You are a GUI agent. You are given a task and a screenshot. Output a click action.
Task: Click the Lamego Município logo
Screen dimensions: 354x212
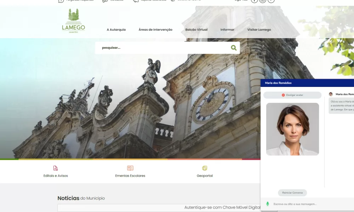tap(73, 21)
